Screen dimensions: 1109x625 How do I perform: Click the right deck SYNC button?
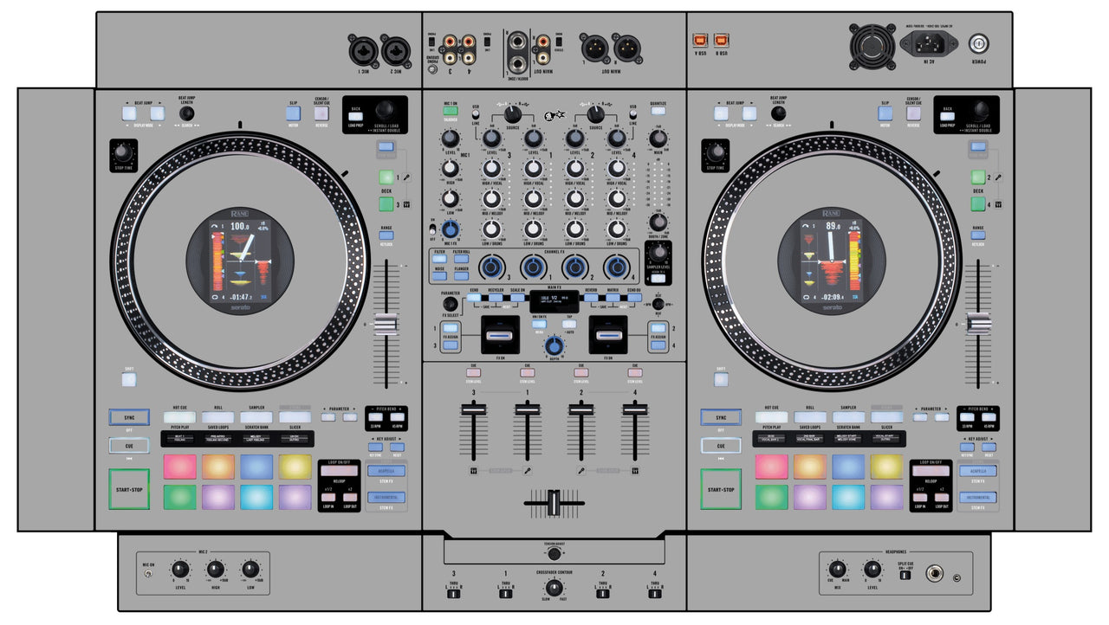721,417
